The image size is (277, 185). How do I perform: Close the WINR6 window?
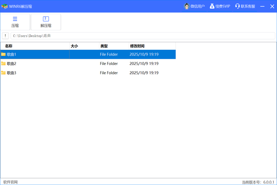pos(272,6)
